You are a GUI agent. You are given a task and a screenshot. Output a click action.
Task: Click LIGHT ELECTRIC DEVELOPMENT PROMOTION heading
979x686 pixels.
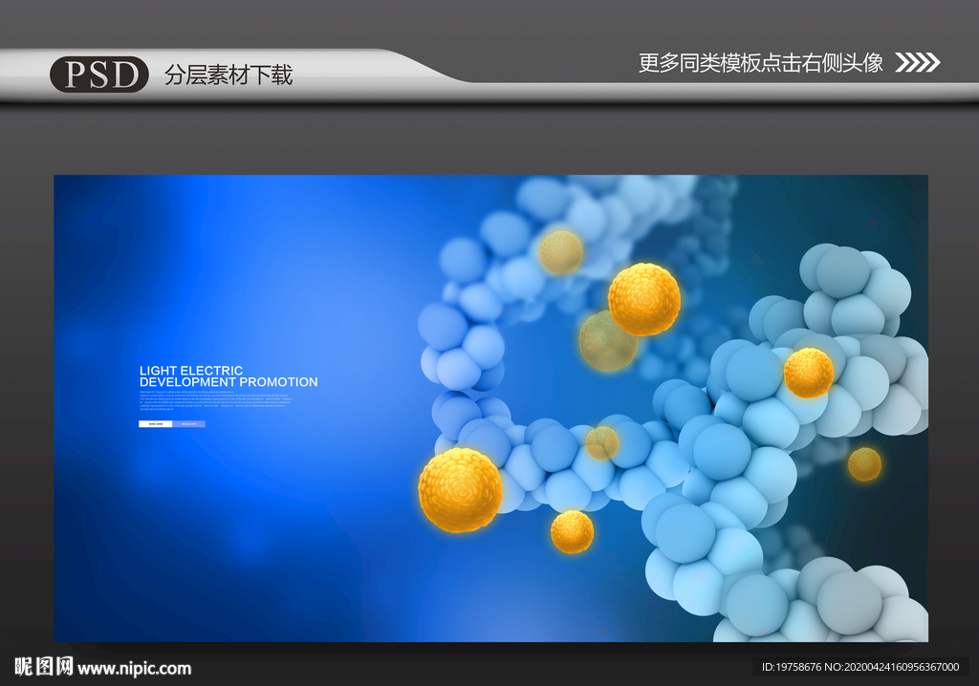(x=228, y=376)
